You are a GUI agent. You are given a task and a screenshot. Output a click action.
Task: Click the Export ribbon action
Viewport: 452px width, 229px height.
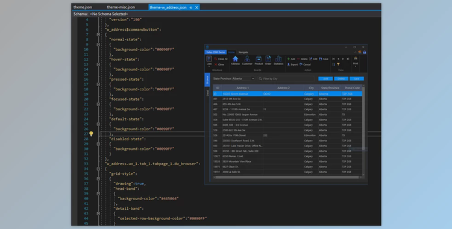(292, 64)
